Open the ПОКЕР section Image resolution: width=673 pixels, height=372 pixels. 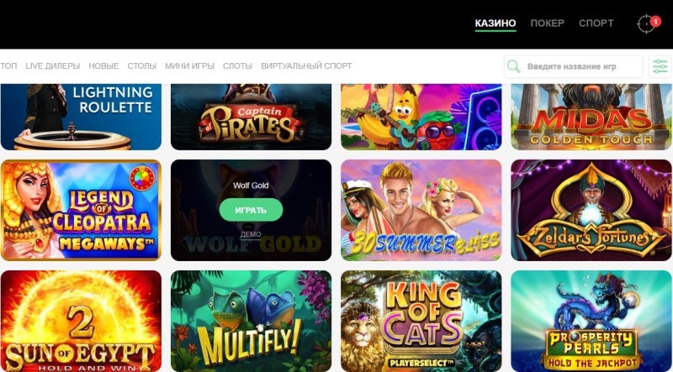click(548, 24)
